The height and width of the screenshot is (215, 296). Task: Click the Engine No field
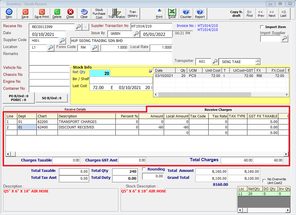(x=49, y=82)
